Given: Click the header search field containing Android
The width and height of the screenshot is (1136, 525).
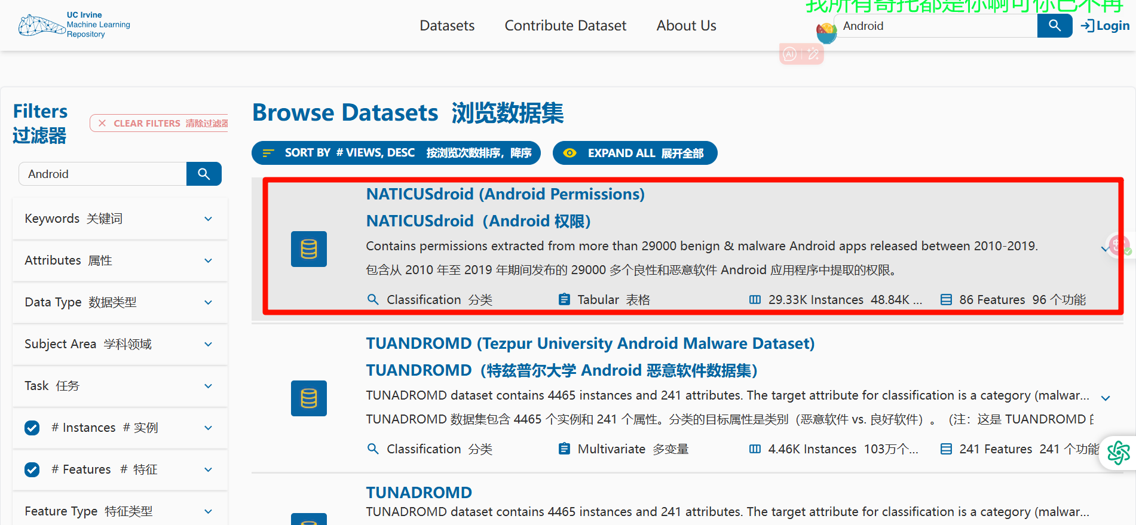Looking at the screenshot, I should [936, 26].
